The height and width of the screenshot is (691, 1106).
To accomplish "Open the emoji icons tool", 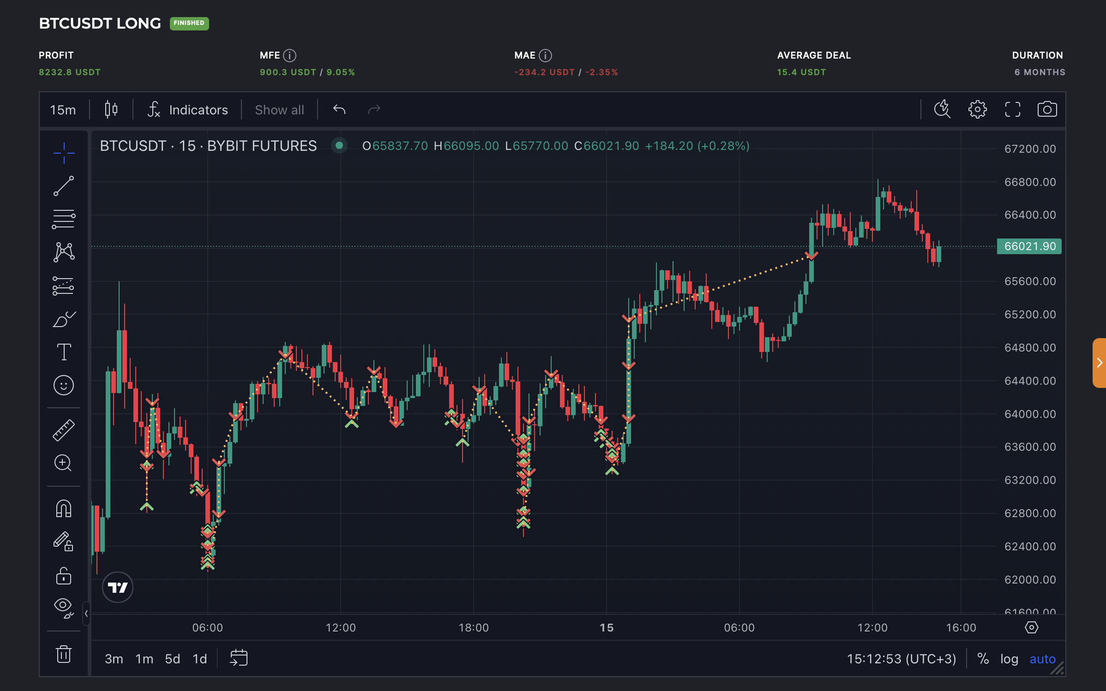I will pyautogui.click(x=64, y=385).
